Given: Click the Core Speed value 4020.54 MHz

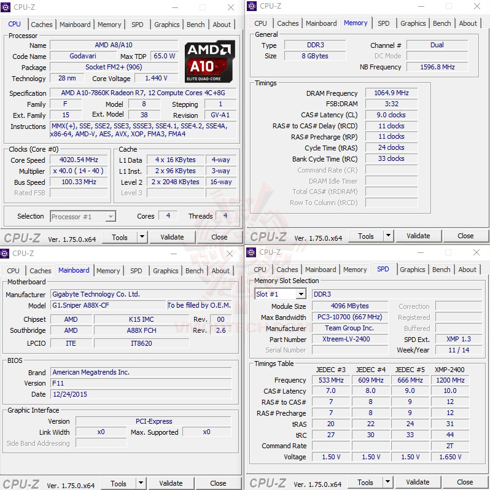Looking at the screenshot, I should pyautogui.click(x=79, y=160).
